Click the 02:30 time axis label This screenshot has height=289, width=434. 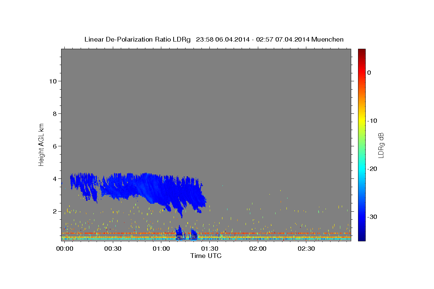point(306,249)
